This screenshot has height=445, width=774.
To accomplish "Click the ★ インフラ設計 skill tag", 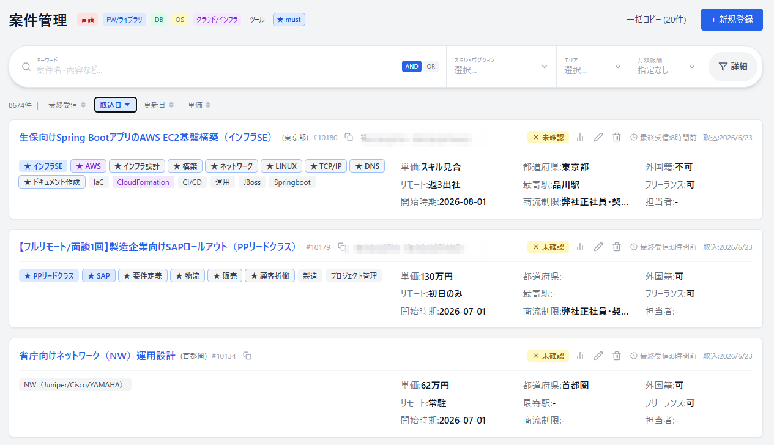I will tap(137, 166).
